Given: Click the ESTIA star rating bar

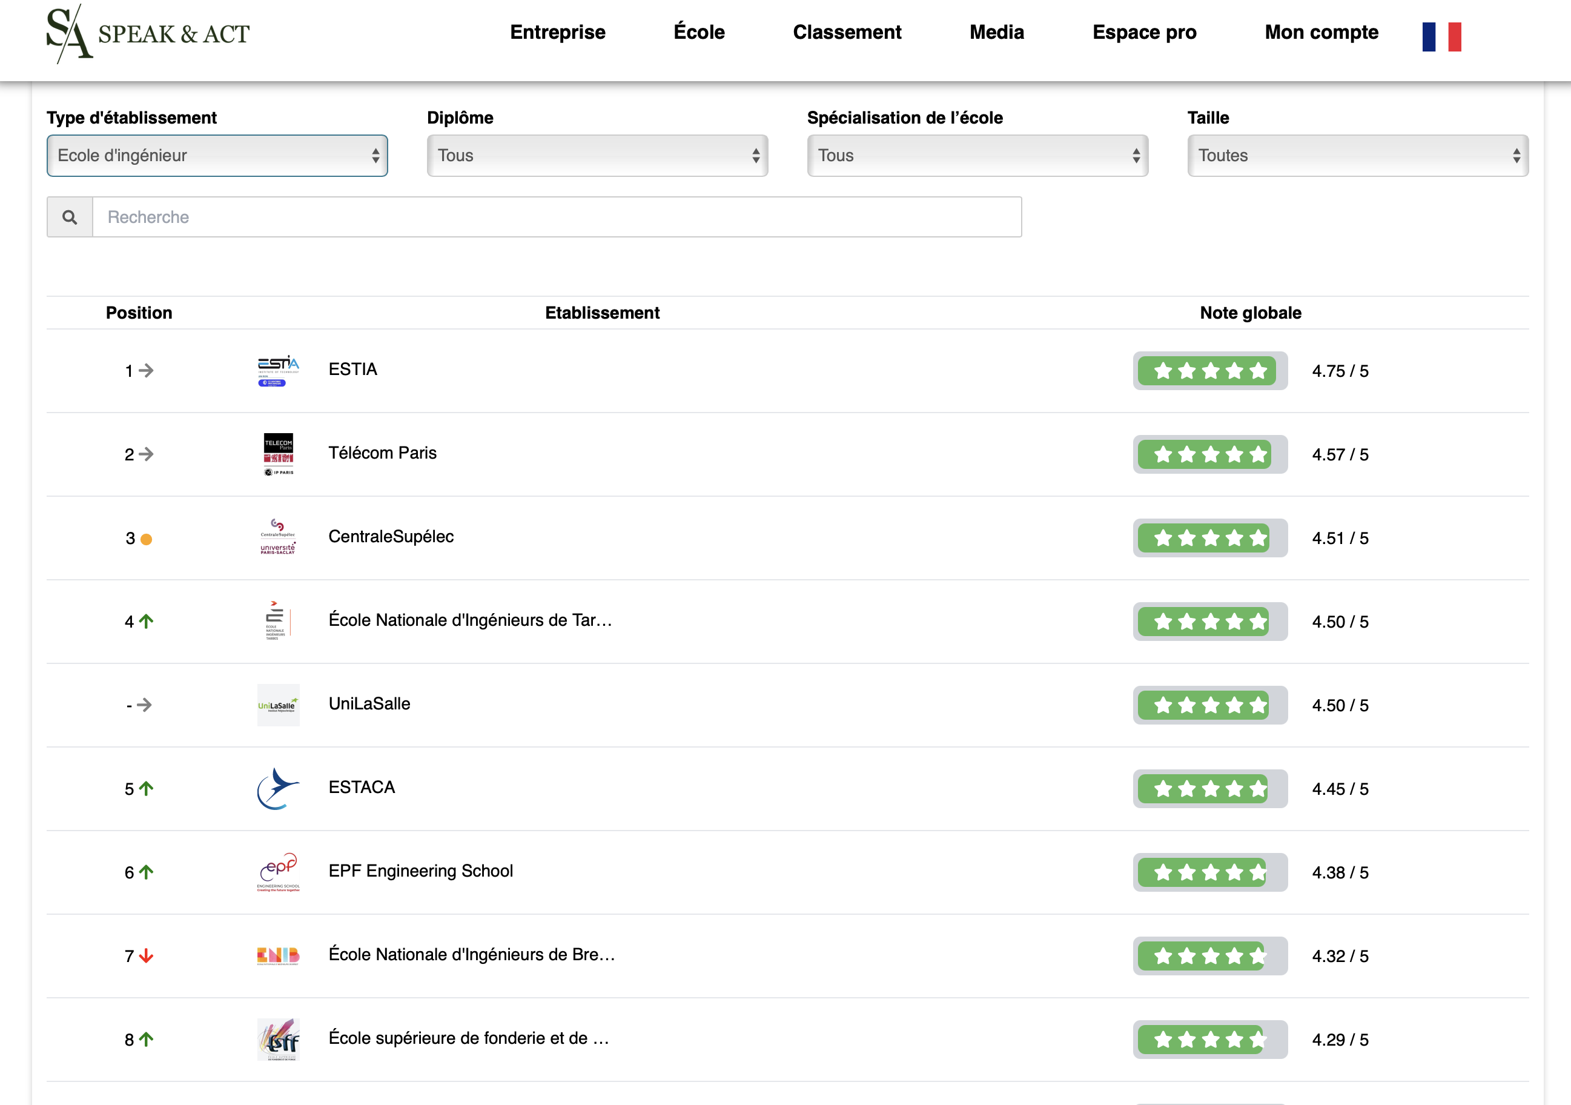Looking at the screenshot, I should pos(1209,370).
